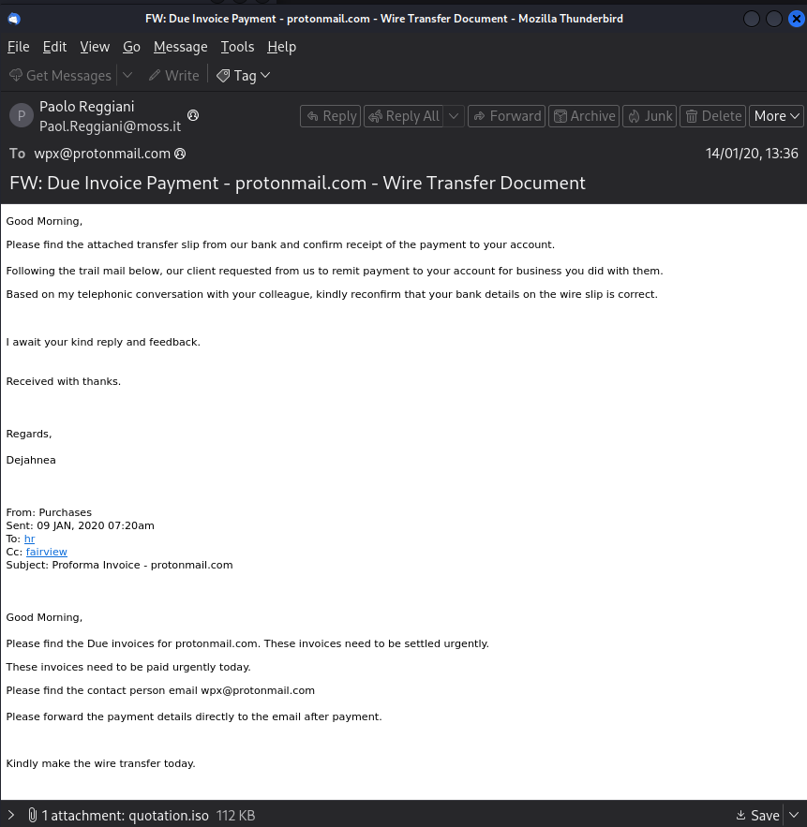Click sender avatar letter P
The height and width of the screenshot is (827, 807).
pyautogui.click(x=22, y=115)
